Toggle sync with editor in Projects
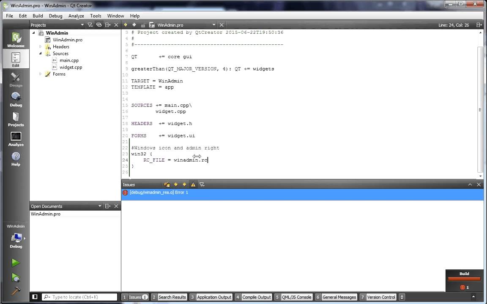 tap(99, 25)
